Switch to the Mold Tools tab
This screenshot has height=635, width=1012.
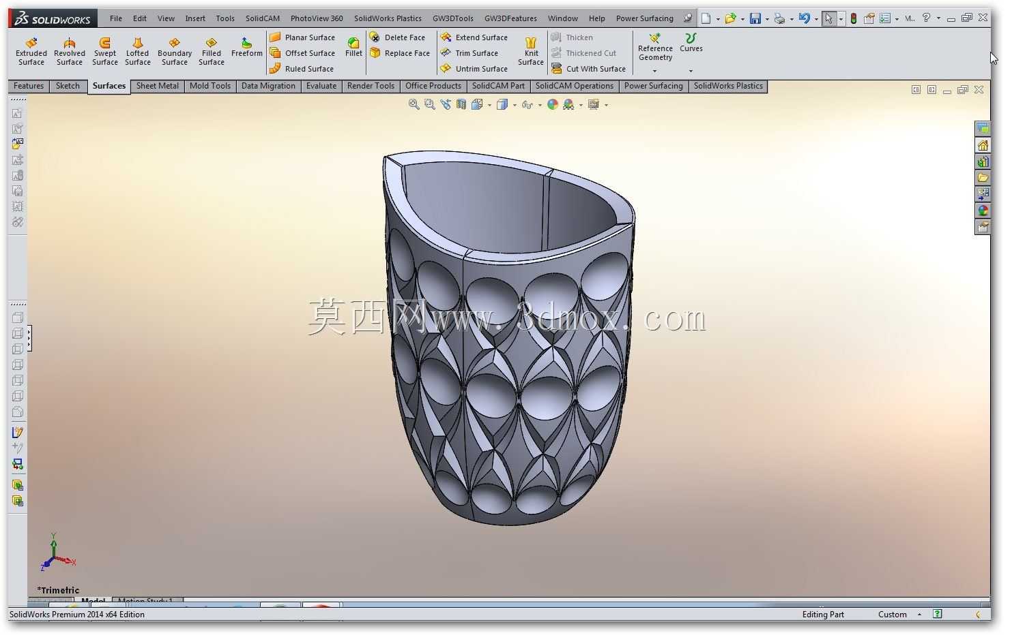(210, 86)
